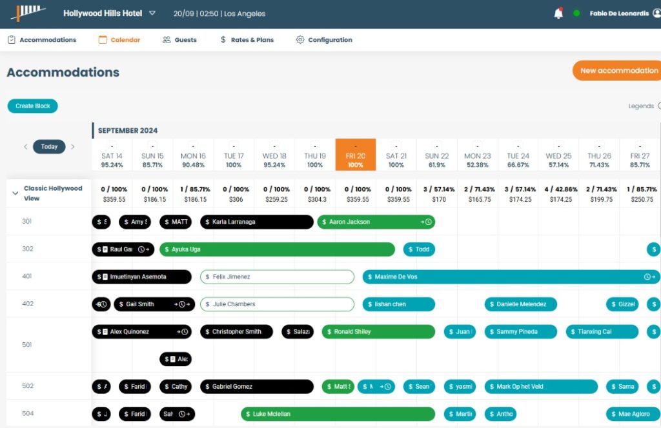Open Felix Jimenez's reservation in room 401
Image resolution: width=661 pixels, height=428 pixels.
pos(277,277)
